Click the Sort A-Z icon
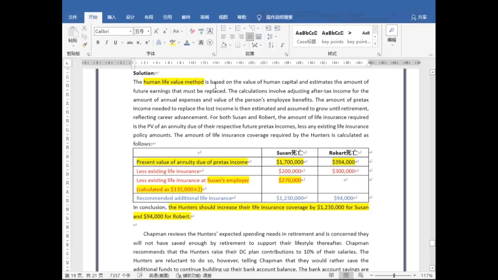Image resolution: width=498 pixels, height=280 pixels. pyautogui.click(x=271, y=45)
